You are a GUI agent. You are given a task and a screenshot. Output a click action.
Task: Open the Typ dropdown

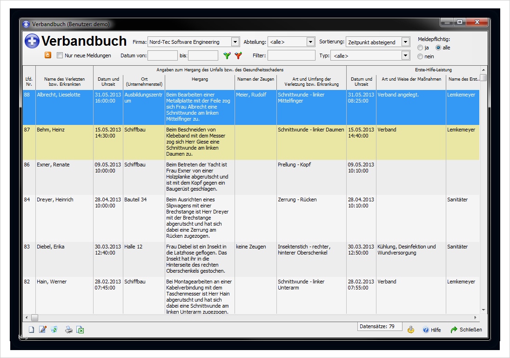pyautogui.click(x=405, y=55)
